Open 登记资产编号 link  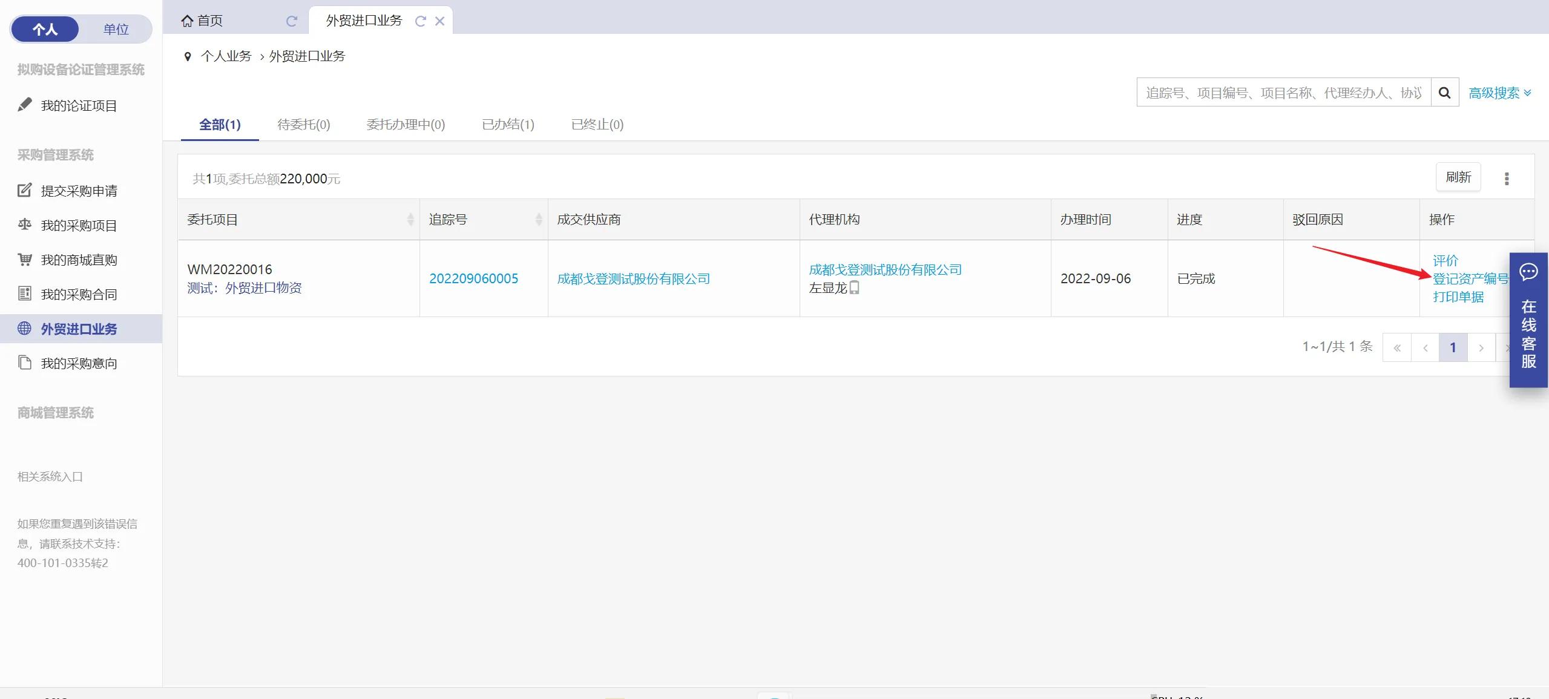tap(1470, 278)
